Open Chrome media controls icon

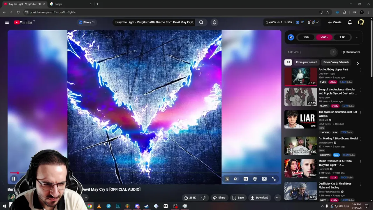pyautogui.click(x=354, y=12)
